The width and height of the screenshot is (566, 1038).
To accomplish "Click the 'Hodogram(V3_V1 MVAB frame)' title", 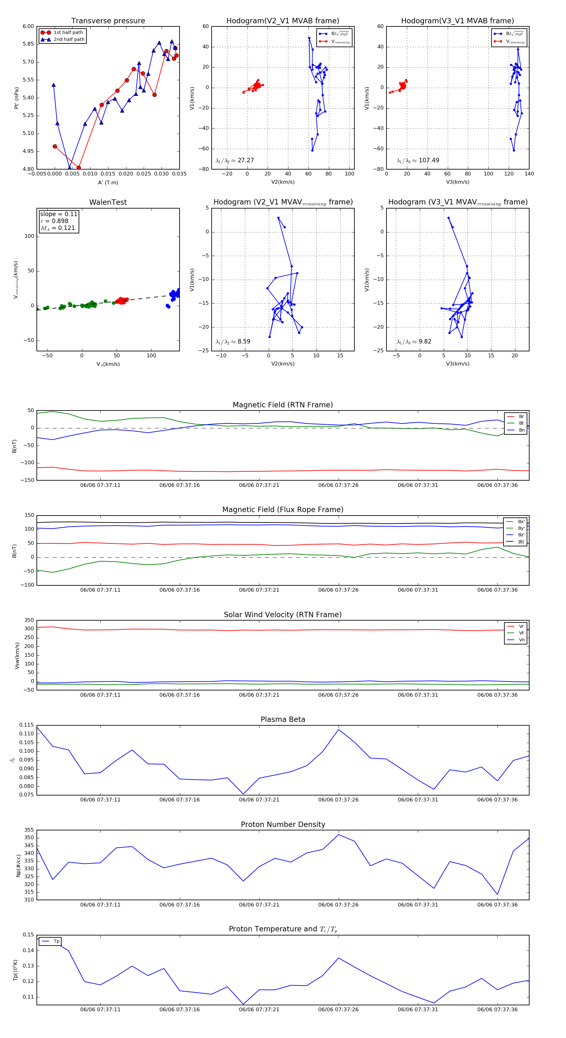I will (x=457, y=20).
